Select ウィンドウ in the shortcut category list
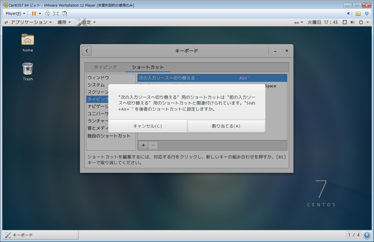Screen dimensions: 374x242 [98, 77]
